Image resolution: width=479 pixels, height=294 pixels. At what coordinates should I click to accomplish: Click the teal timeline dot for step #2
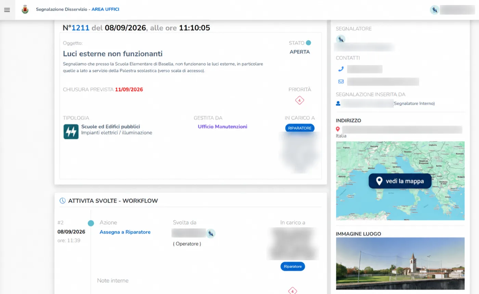coord(91,223)
